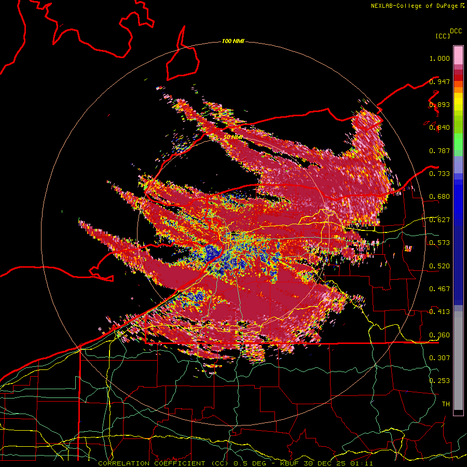Click the 0.413 scale value
The height and width of the screenshot is (467, 467).
coord(439,311)
